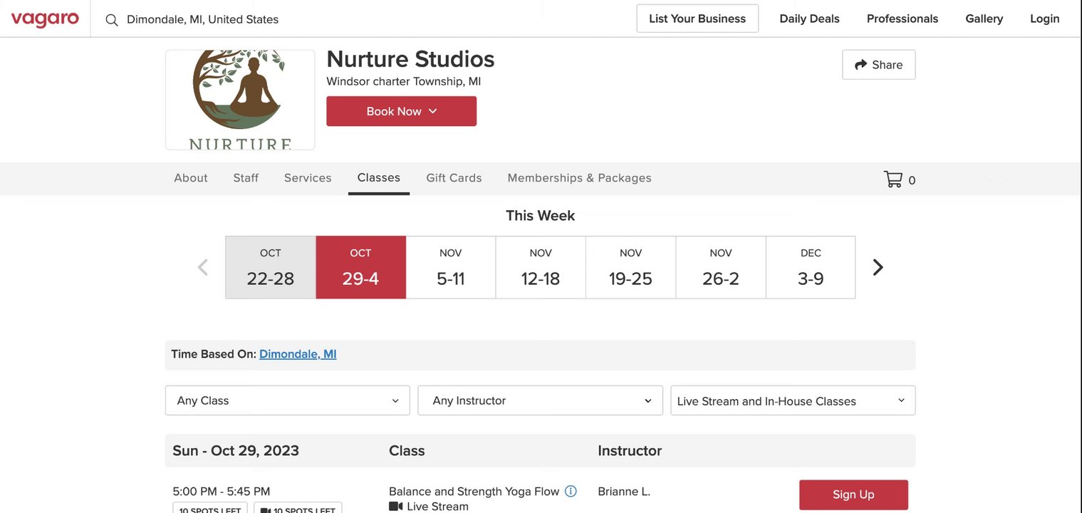1082x513 pixels.
Task: Click the List Your Business button
Action: coord(697,19)
